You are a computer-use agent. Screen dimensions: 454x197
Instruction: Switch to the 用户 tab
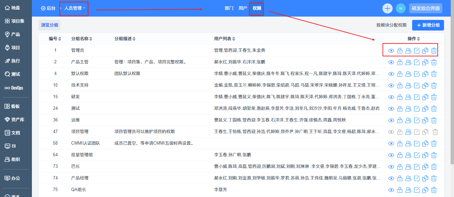click(243, 8)
